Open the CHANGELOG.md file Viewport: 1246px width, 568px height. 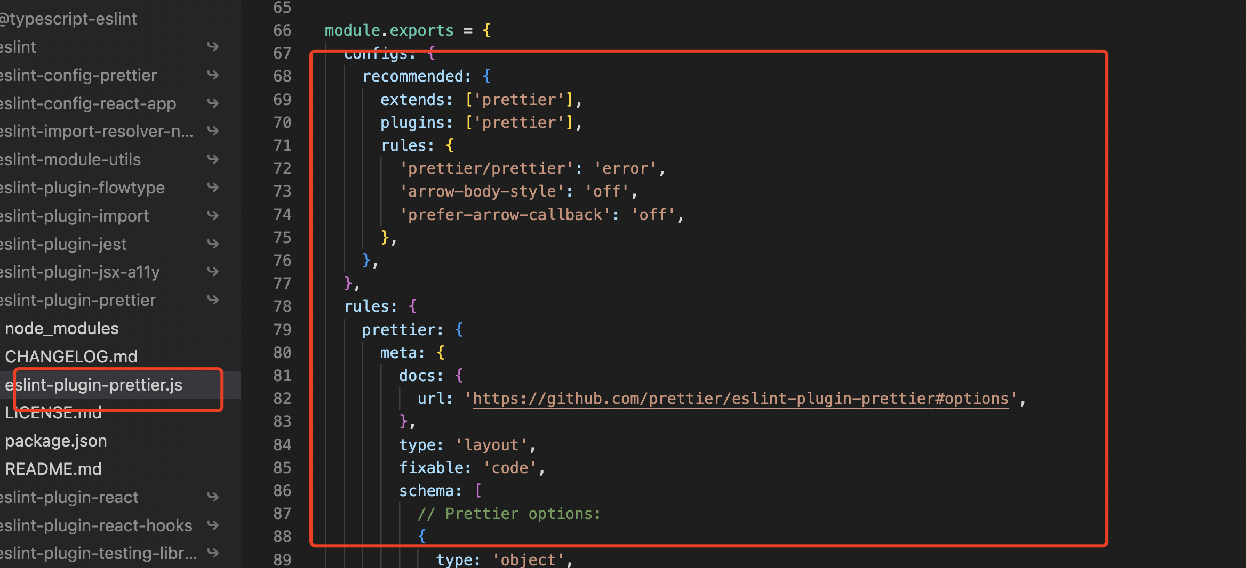71,356
